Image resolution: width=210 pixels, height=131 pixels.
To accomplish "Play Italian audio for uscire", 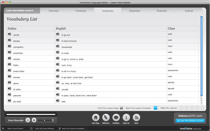I will 9,34.
